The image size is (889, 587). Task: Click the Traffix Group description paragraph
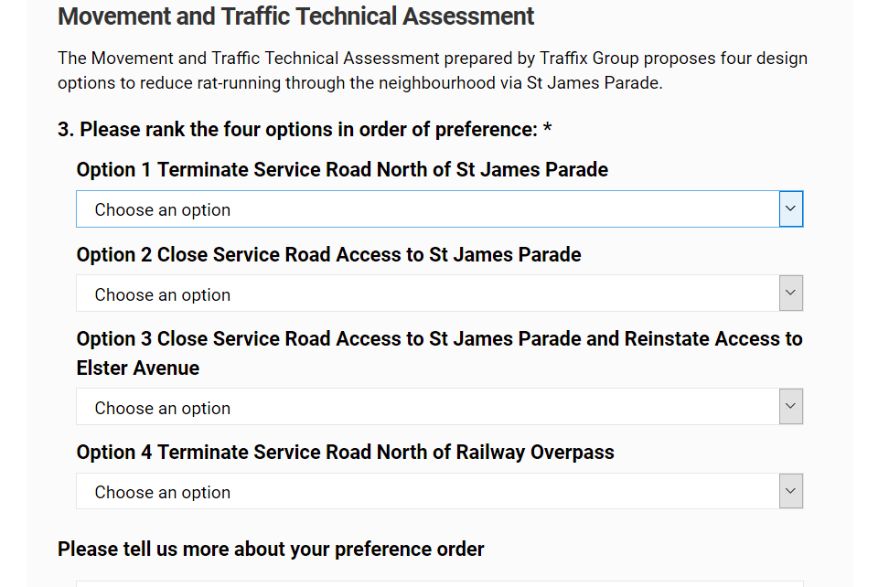432,70
